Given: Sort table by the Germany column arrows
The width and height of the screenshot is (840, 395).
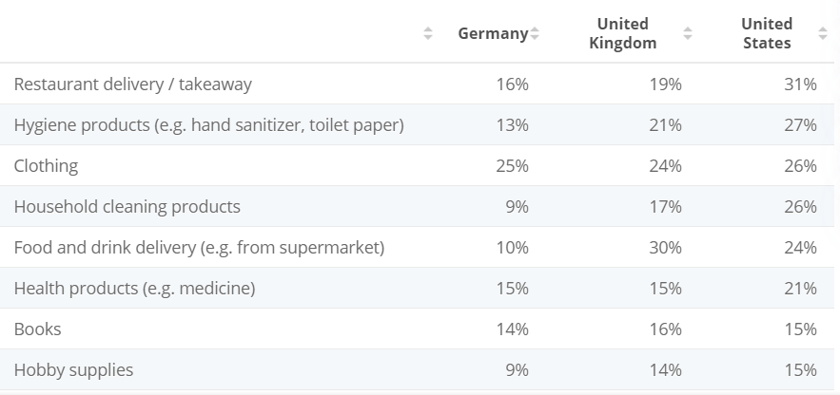Looking at the screenshot, I should 534,33.
